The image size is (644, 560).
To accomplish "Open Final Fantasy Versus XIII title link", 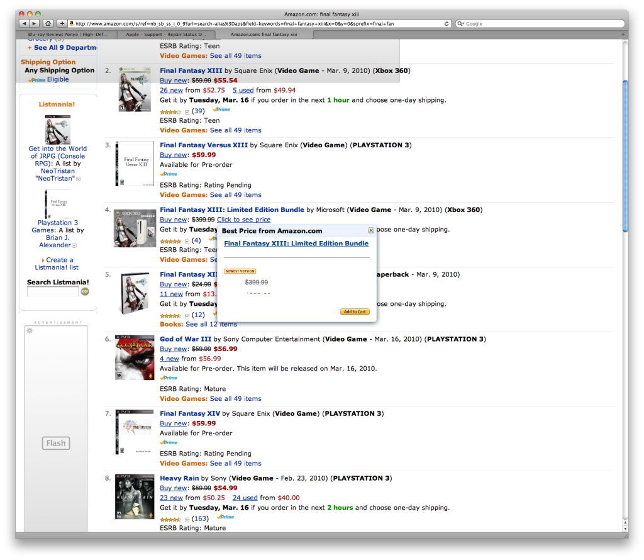I will pos(204,145).
